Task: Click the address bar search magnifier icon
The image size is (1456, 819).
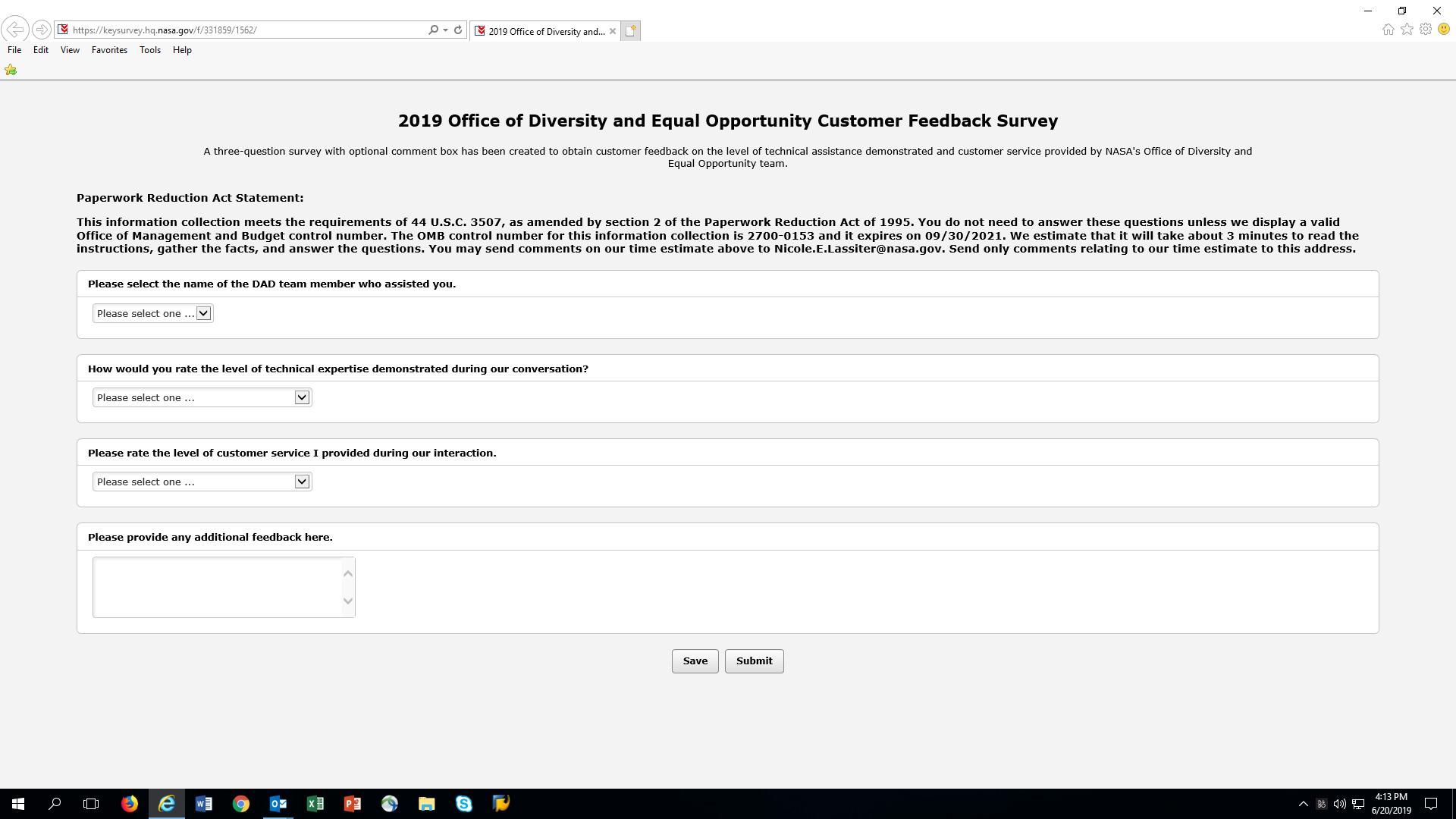Action: (433, 30)
